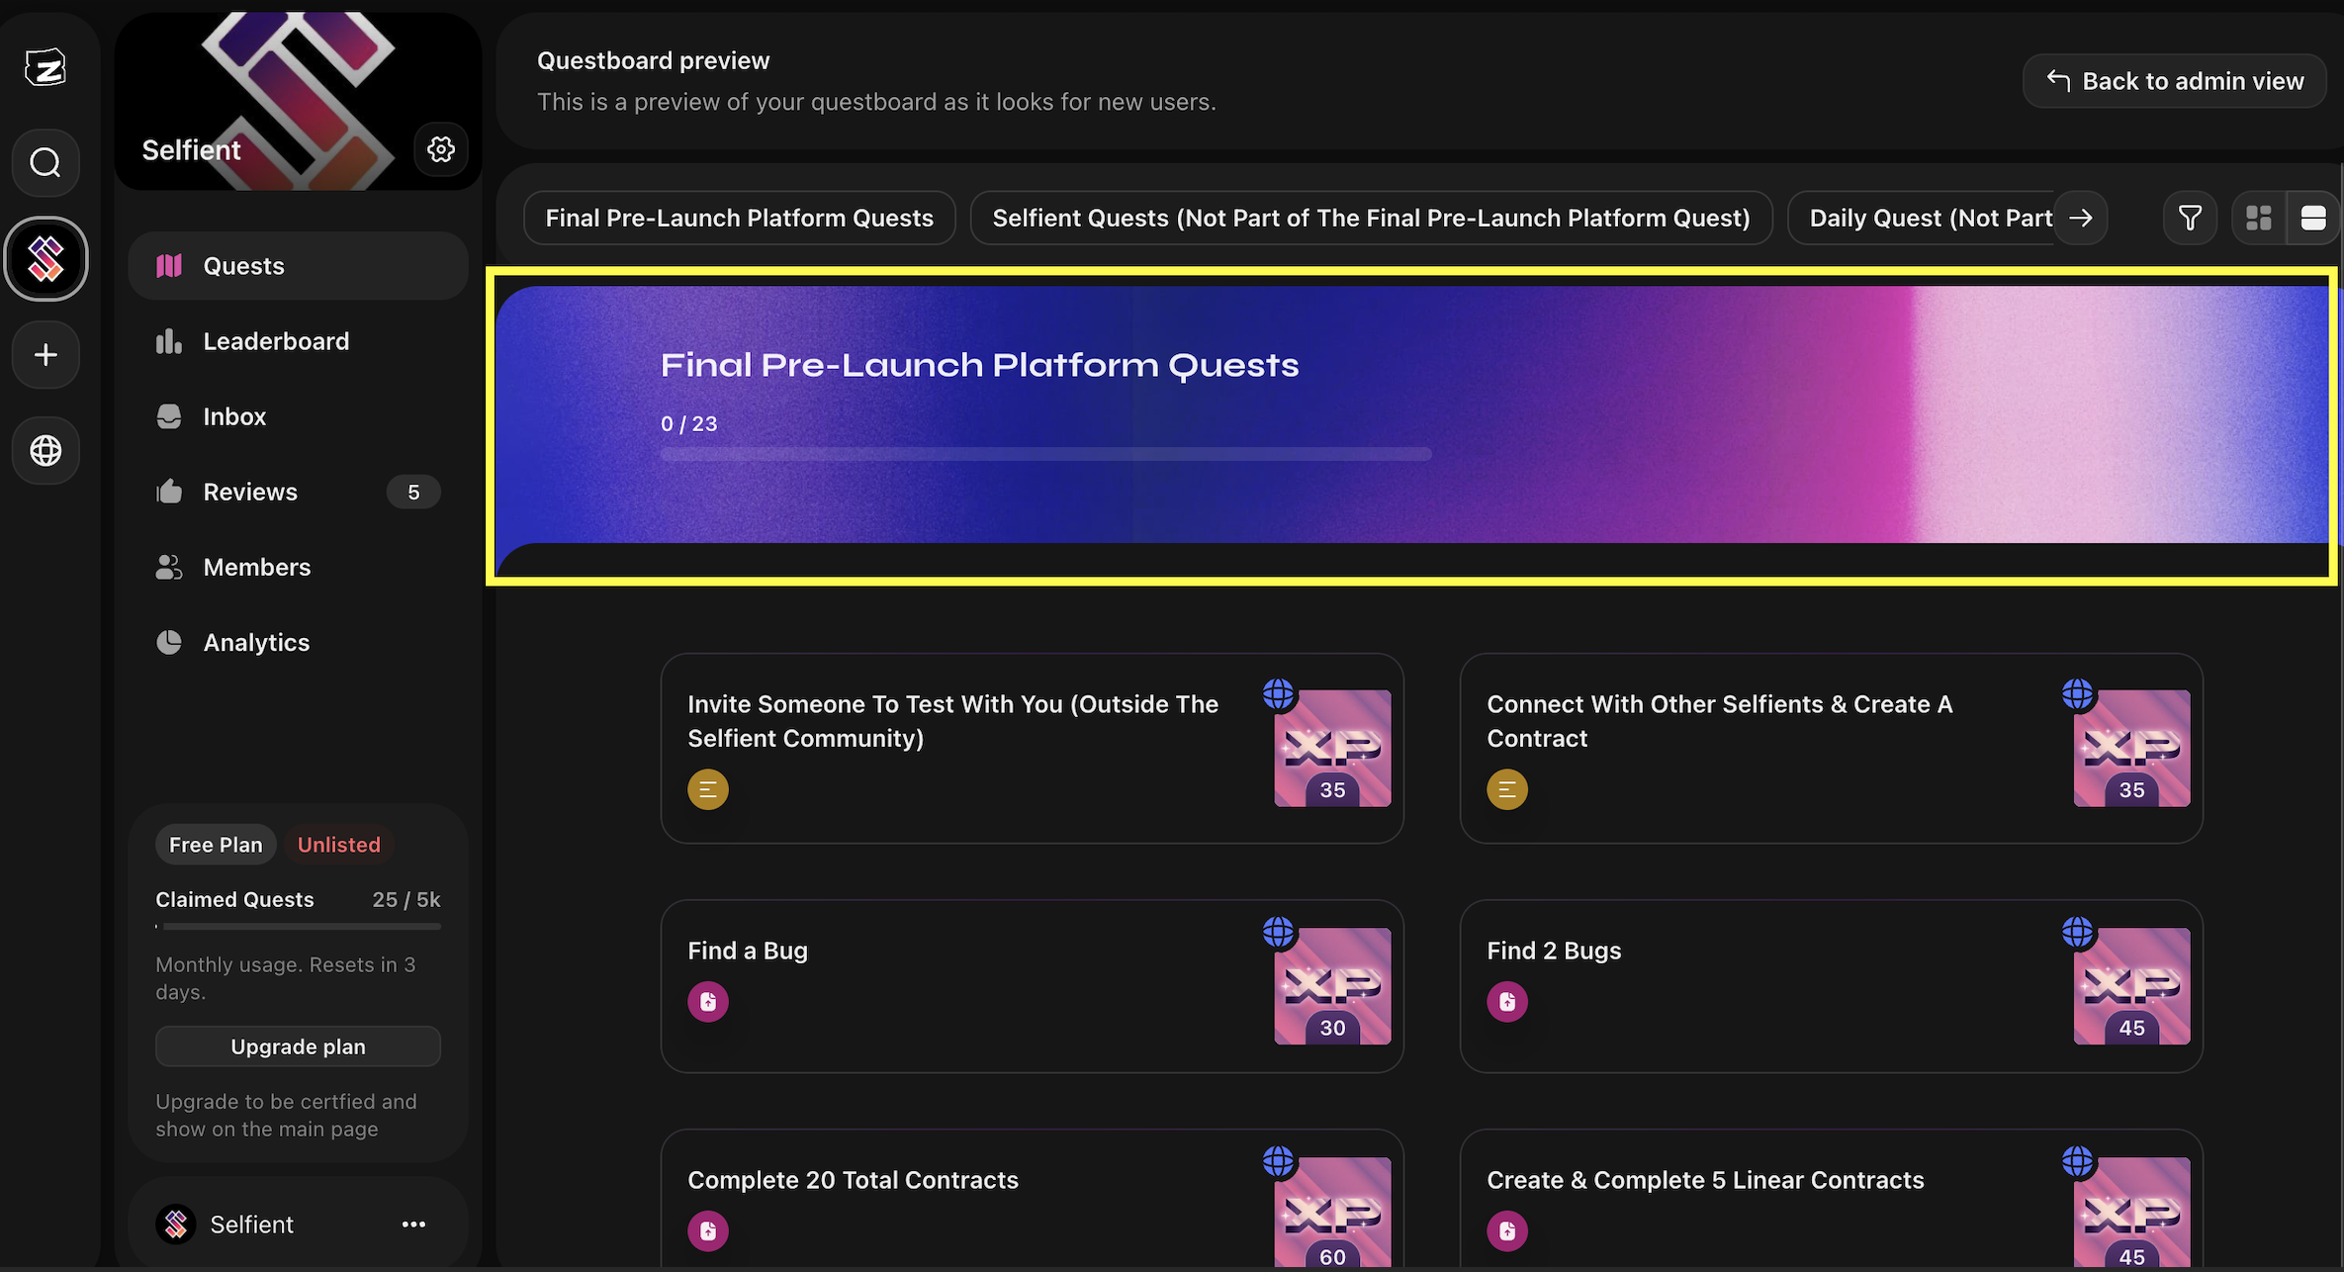Click XP 45 reward thumbnail for Find 2 Bugs
2344x1272 pixels.
[2131, 986]
